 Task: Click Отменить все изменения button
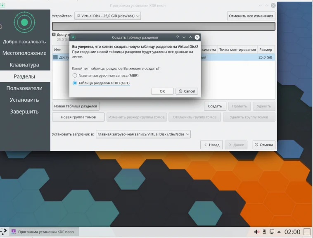(x=251, y=16)
